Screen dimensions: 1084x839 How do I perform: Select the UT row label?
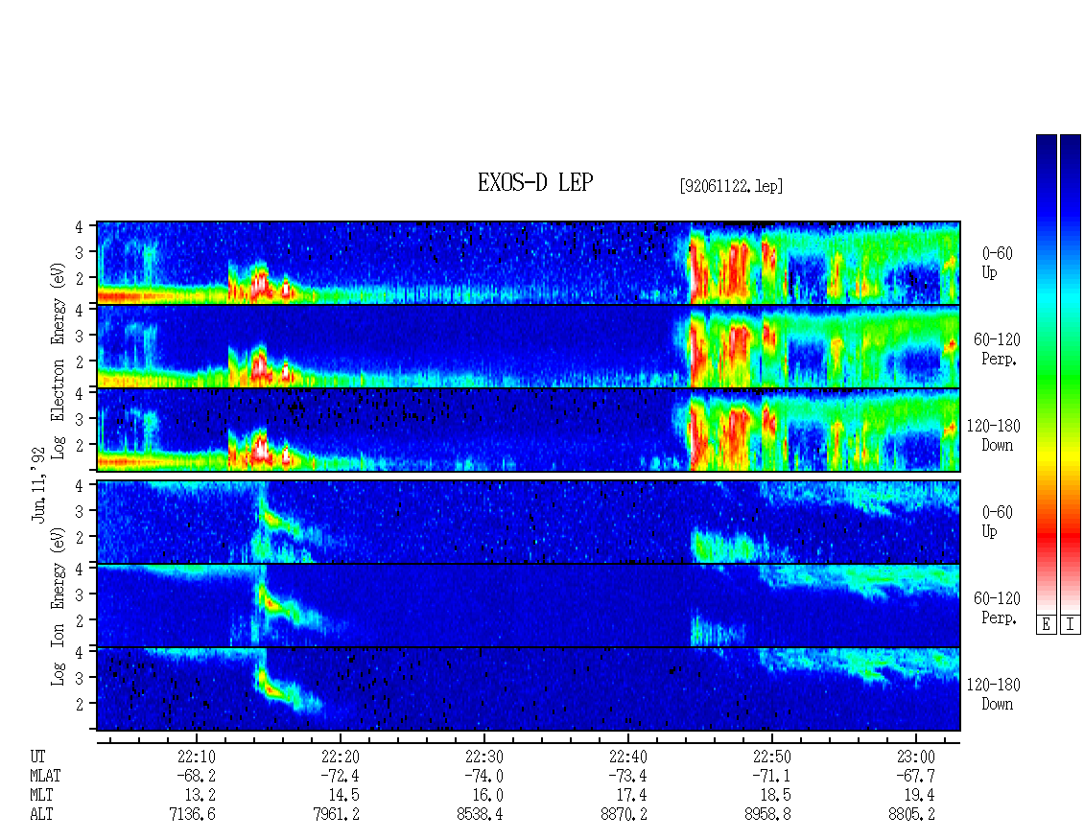(37, 757)
